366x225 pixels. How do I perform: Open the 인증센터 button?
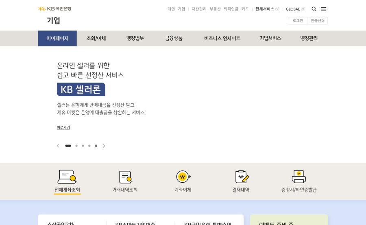pos(318,21)
